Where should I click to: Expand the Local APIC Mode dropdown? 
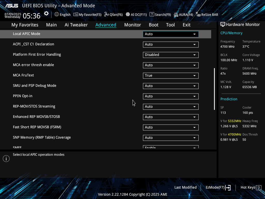171,34
